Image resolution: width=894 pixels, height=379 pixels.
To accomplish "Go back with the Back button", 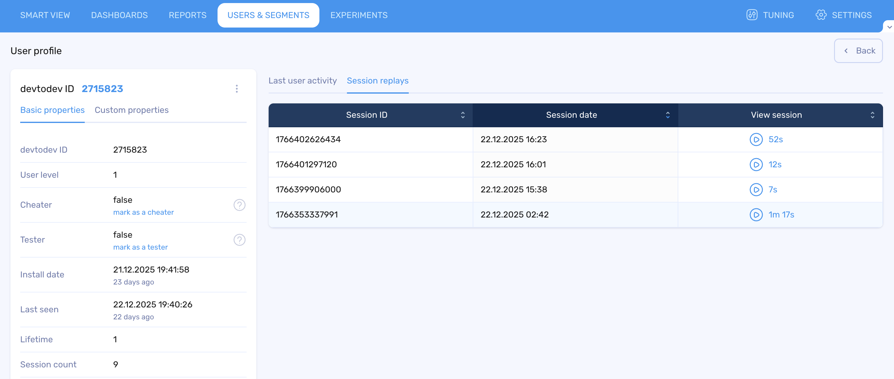I will click(858, 51).
